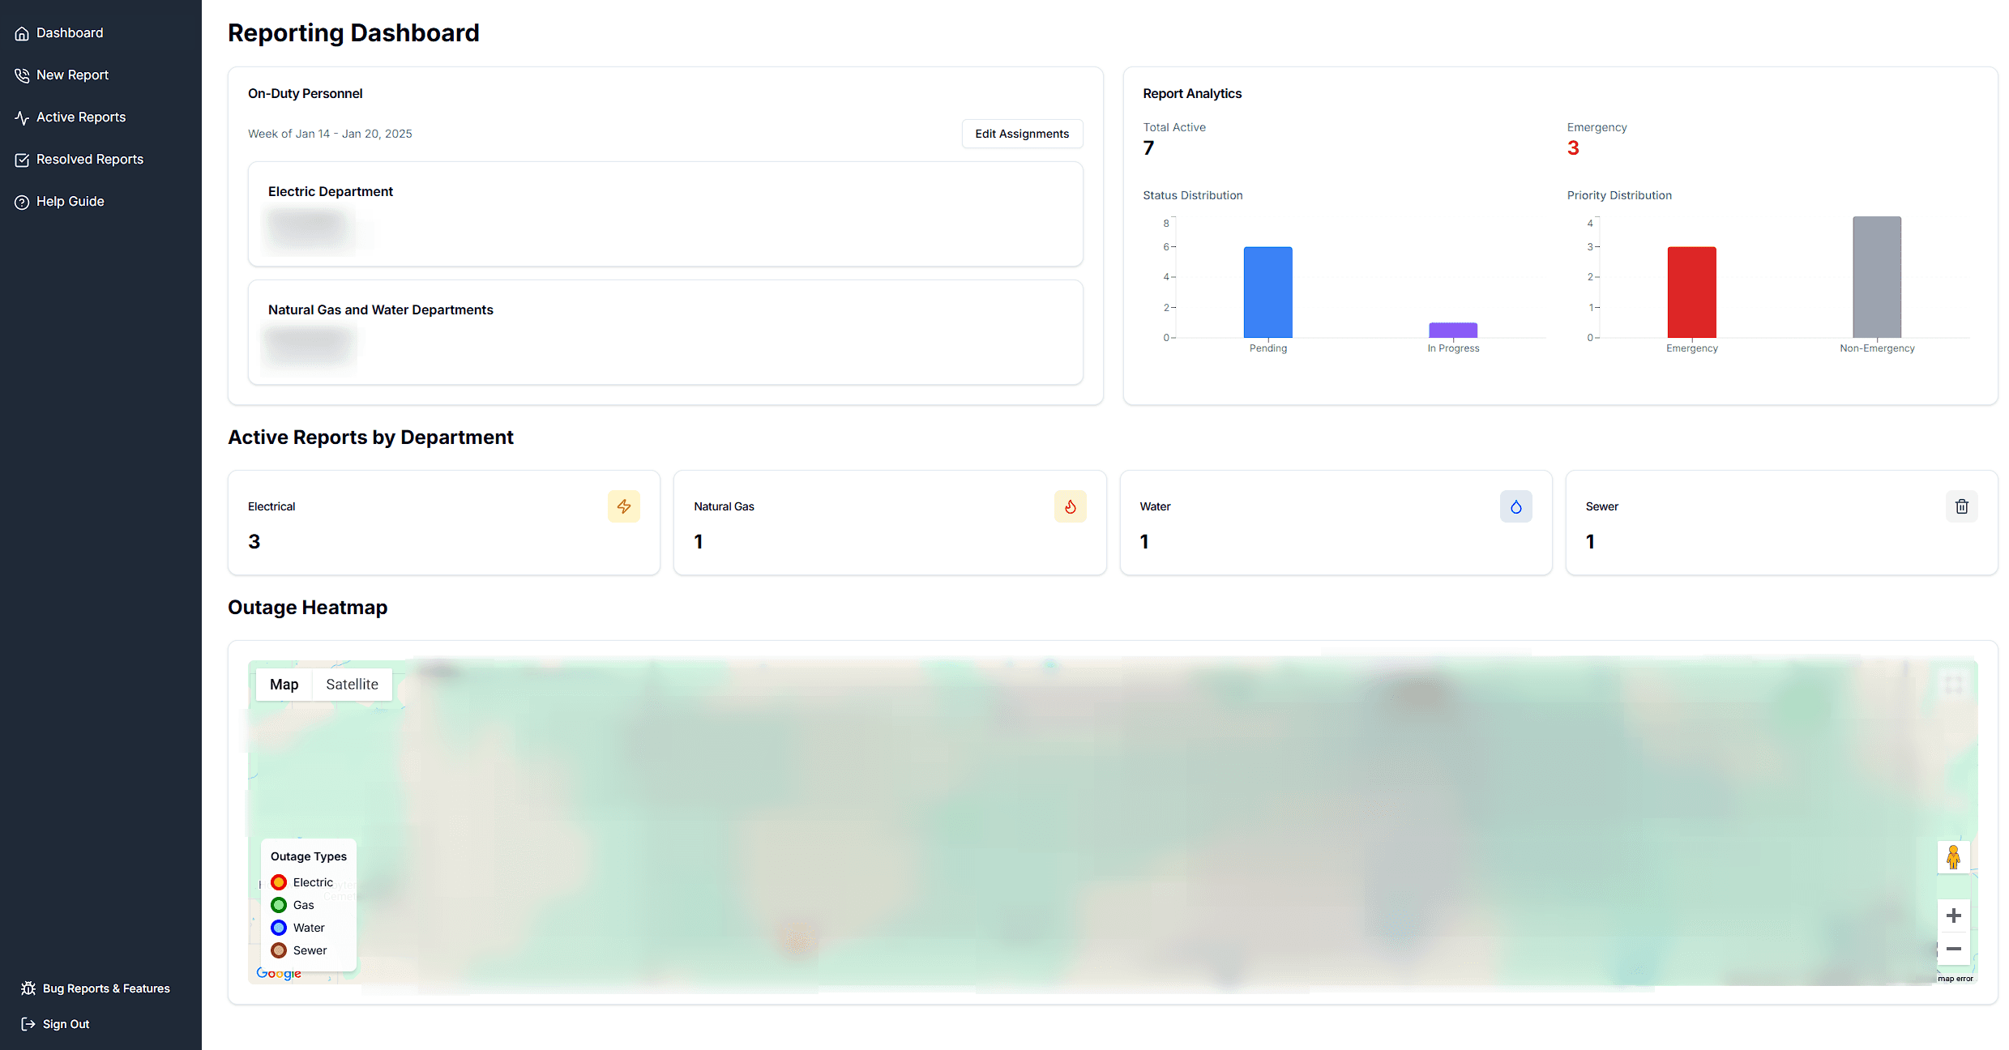Click the Report Analytics title
The image size is (2009, 1050).
point(1192,94)
